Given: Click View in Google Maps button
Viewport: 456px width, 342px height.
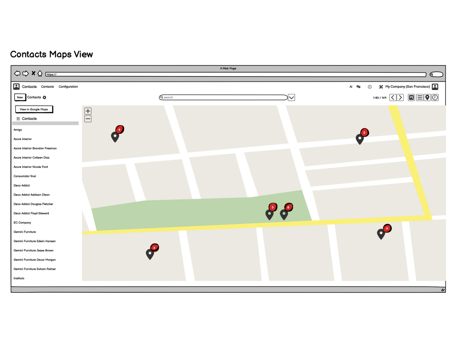Looking at the screenshot, I should pyautogui.click(x=34, y=109).
